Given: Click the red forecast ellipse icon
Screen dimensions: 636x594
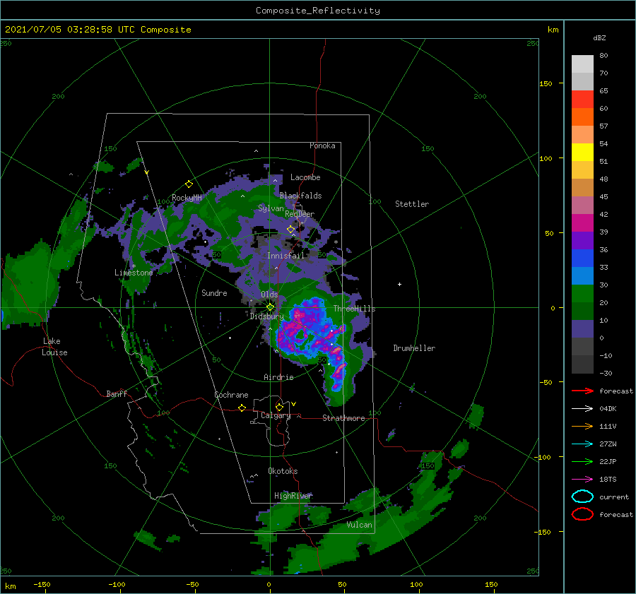Looking at the screenshot, I should tap(582, 514).
